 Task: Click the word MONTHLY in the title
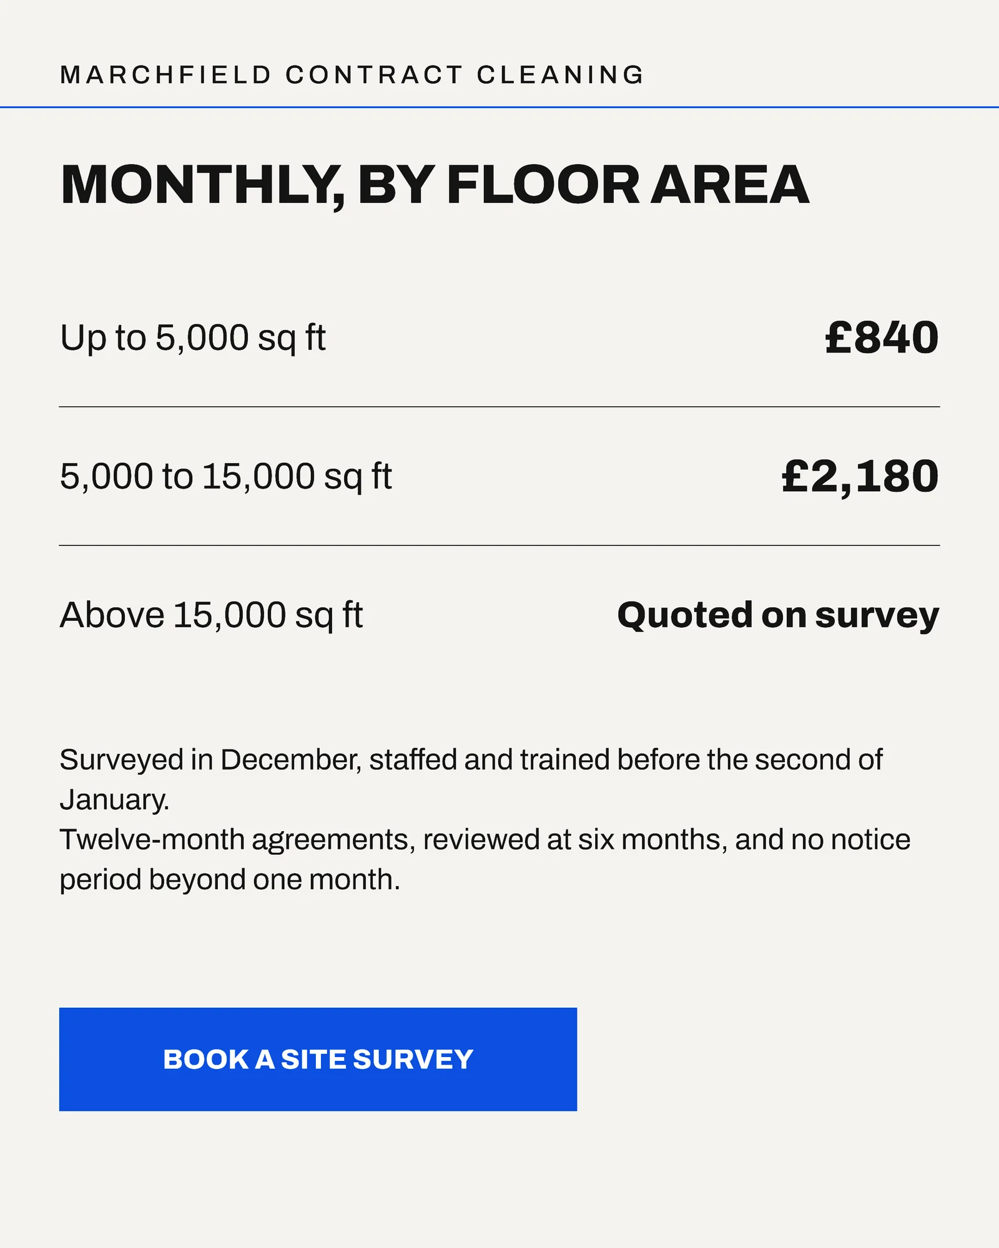click(202, 185)
